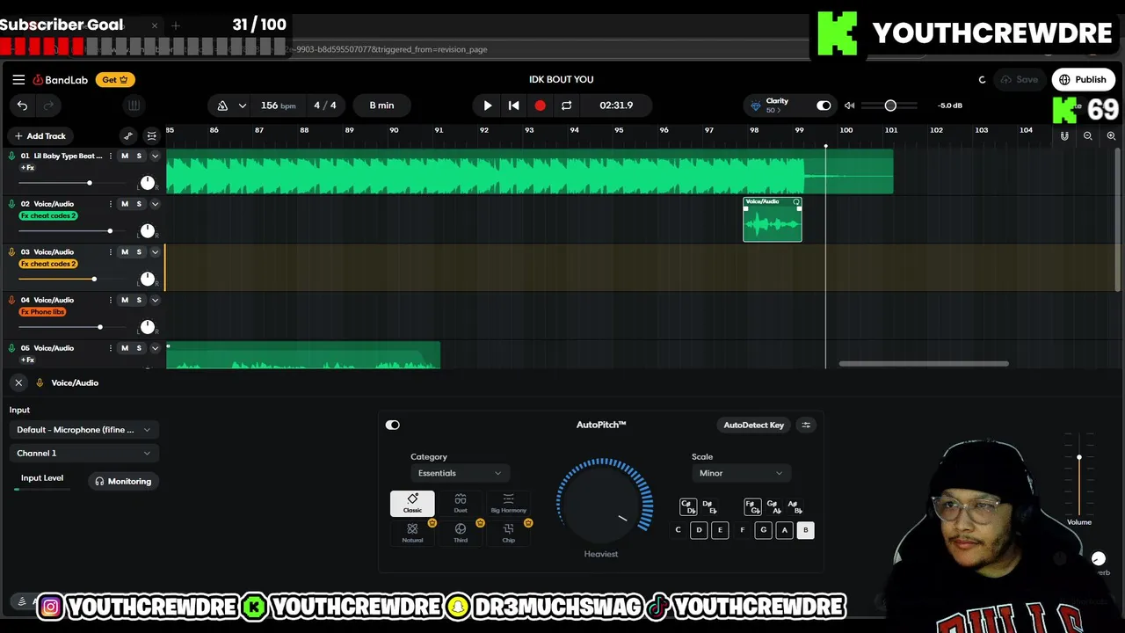1125x633 pixels.
Task: Toggle the F# / Gb note key
Action: pyautogui.click(x=752, y=507)
